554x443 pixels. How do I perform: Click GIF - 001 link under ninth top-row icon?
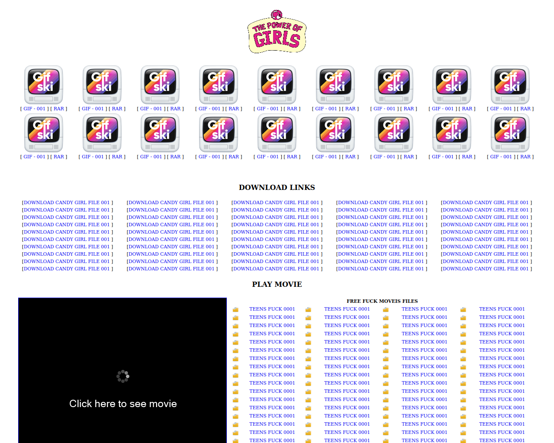point(501,109)
